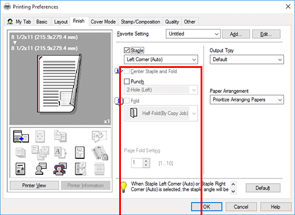Open the Stamp/Composition tab
295x215 pixels.
[140, 22]
